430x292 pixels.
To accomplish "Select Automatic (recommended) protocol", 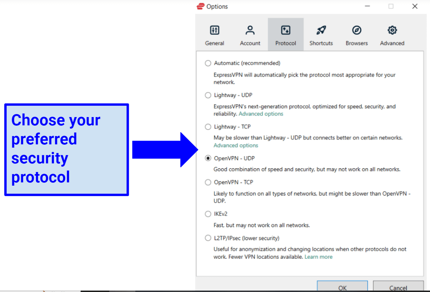I will pos(208,63).
